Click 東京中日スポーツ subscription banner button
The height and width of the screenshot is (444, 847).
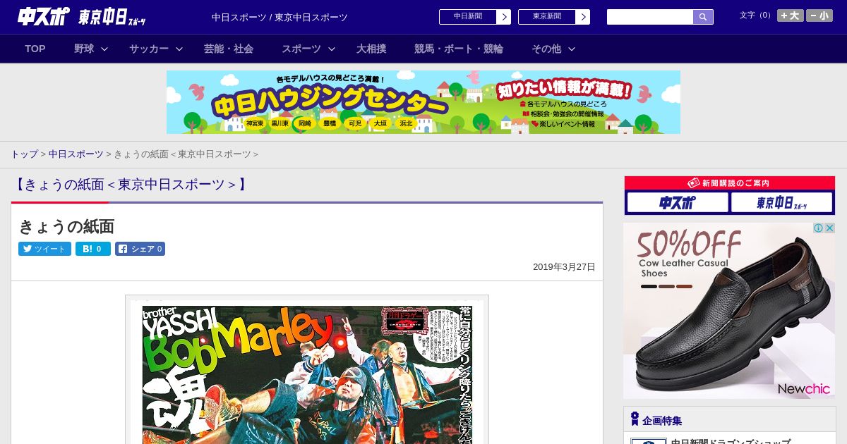click(781, 203)
